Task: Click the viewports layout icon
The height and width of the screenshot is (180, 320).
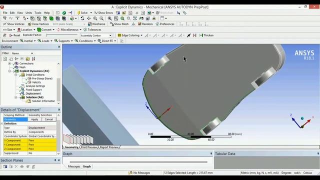Action: tap(162, 18)
